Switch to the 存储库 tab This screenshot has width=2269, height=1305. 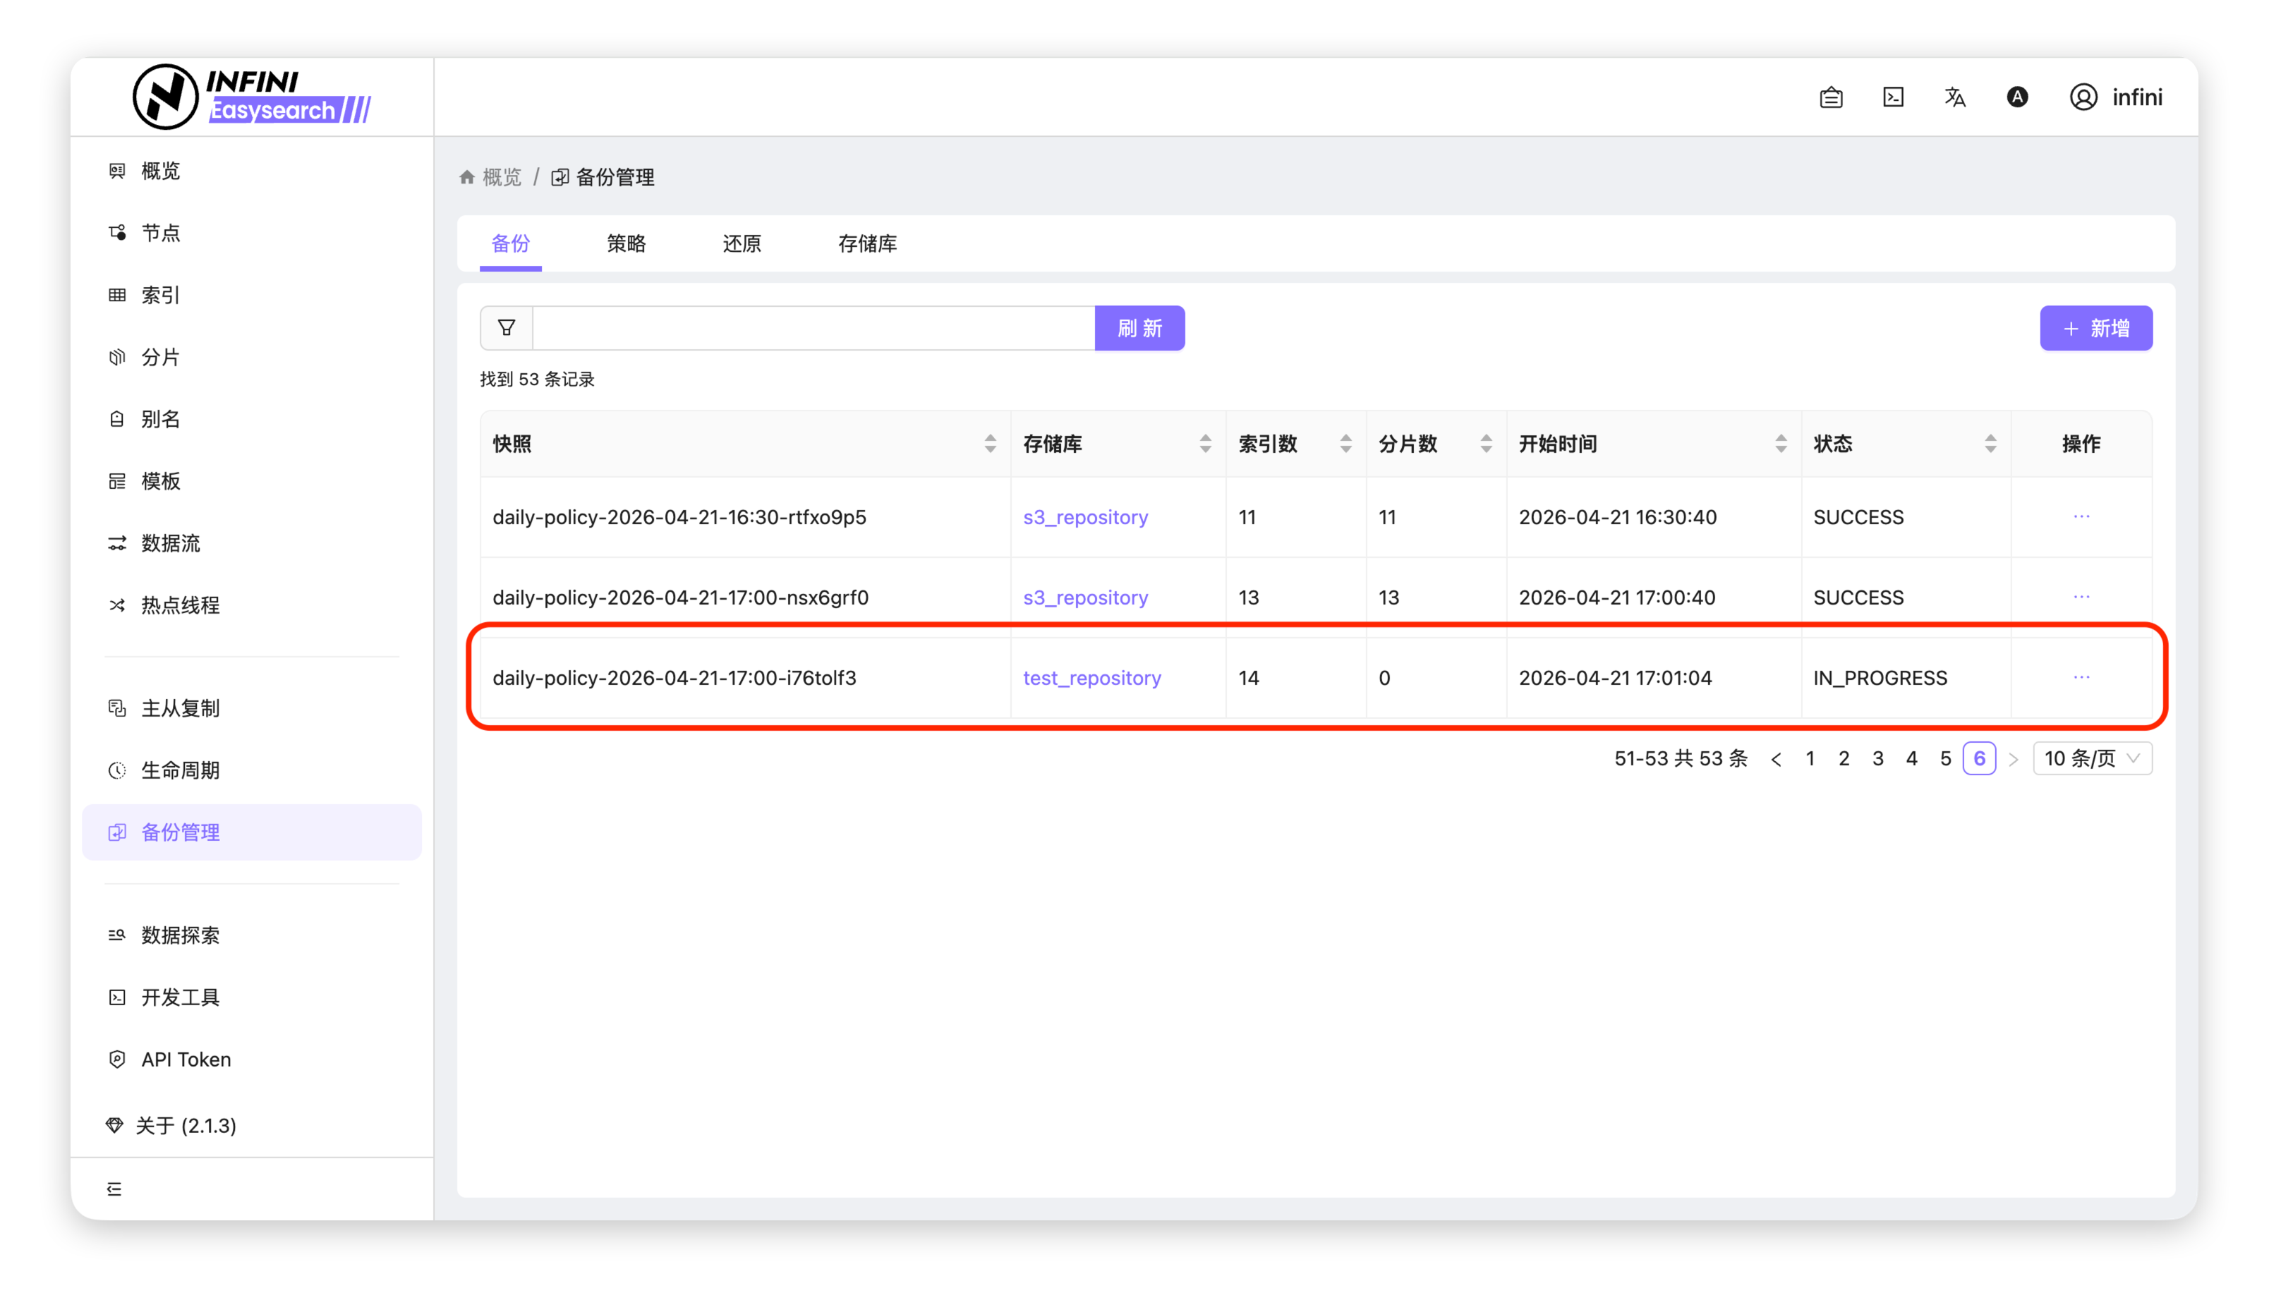click(867, 244)
